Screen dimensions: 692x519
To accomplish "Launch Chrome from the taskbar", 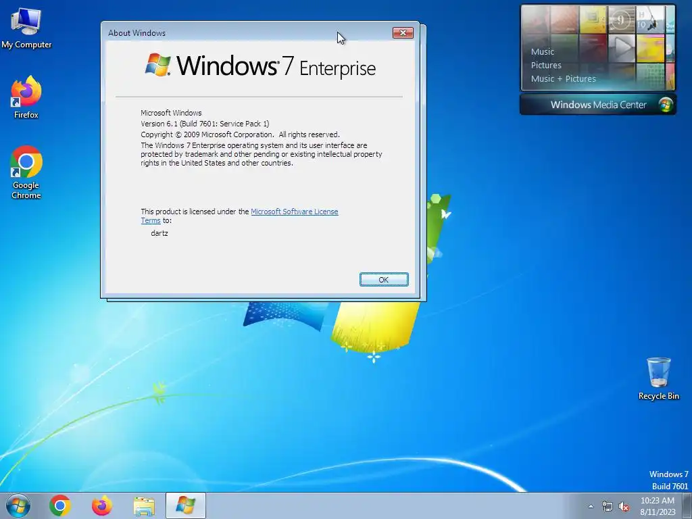I will (60, 505).
